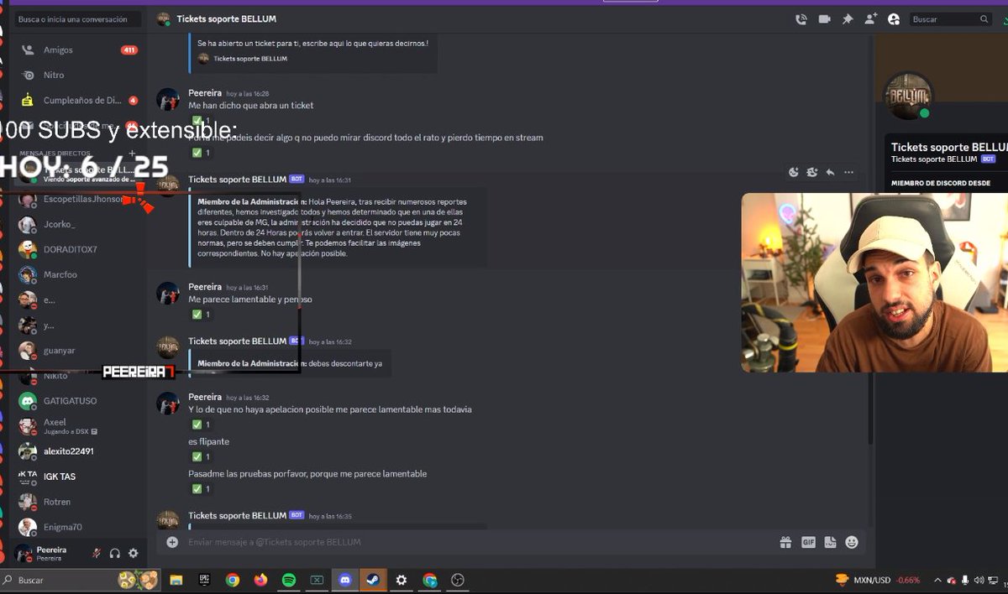
Task: Click the 'Tickets soporte BELLUM' title in chat header
Action: 226,18
